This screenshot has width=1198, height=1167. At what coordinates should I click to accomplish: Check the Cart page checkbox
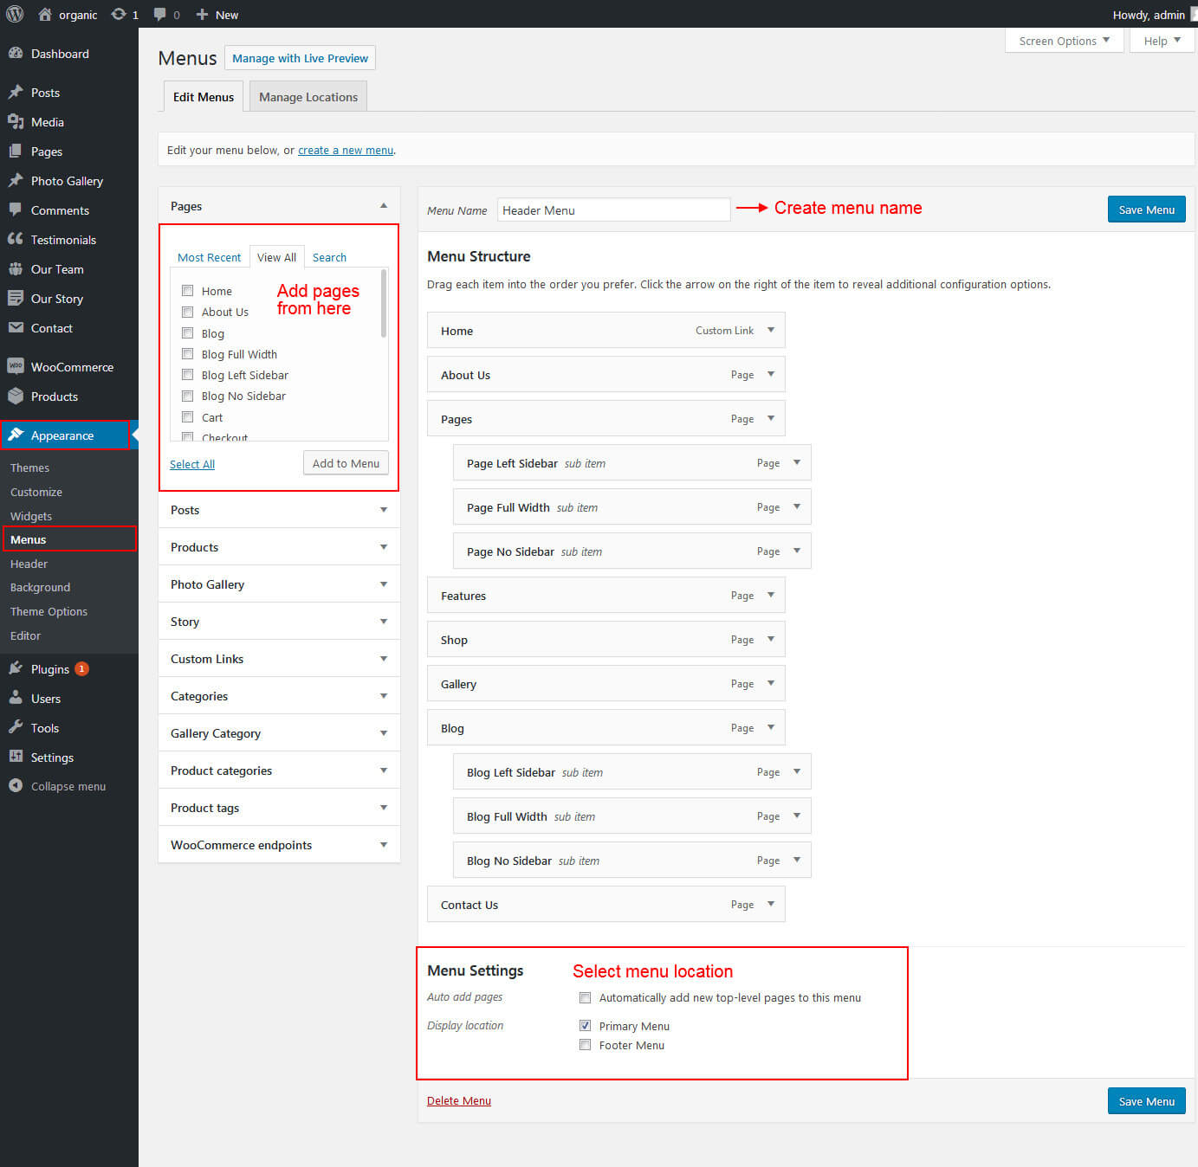point(187,416)
